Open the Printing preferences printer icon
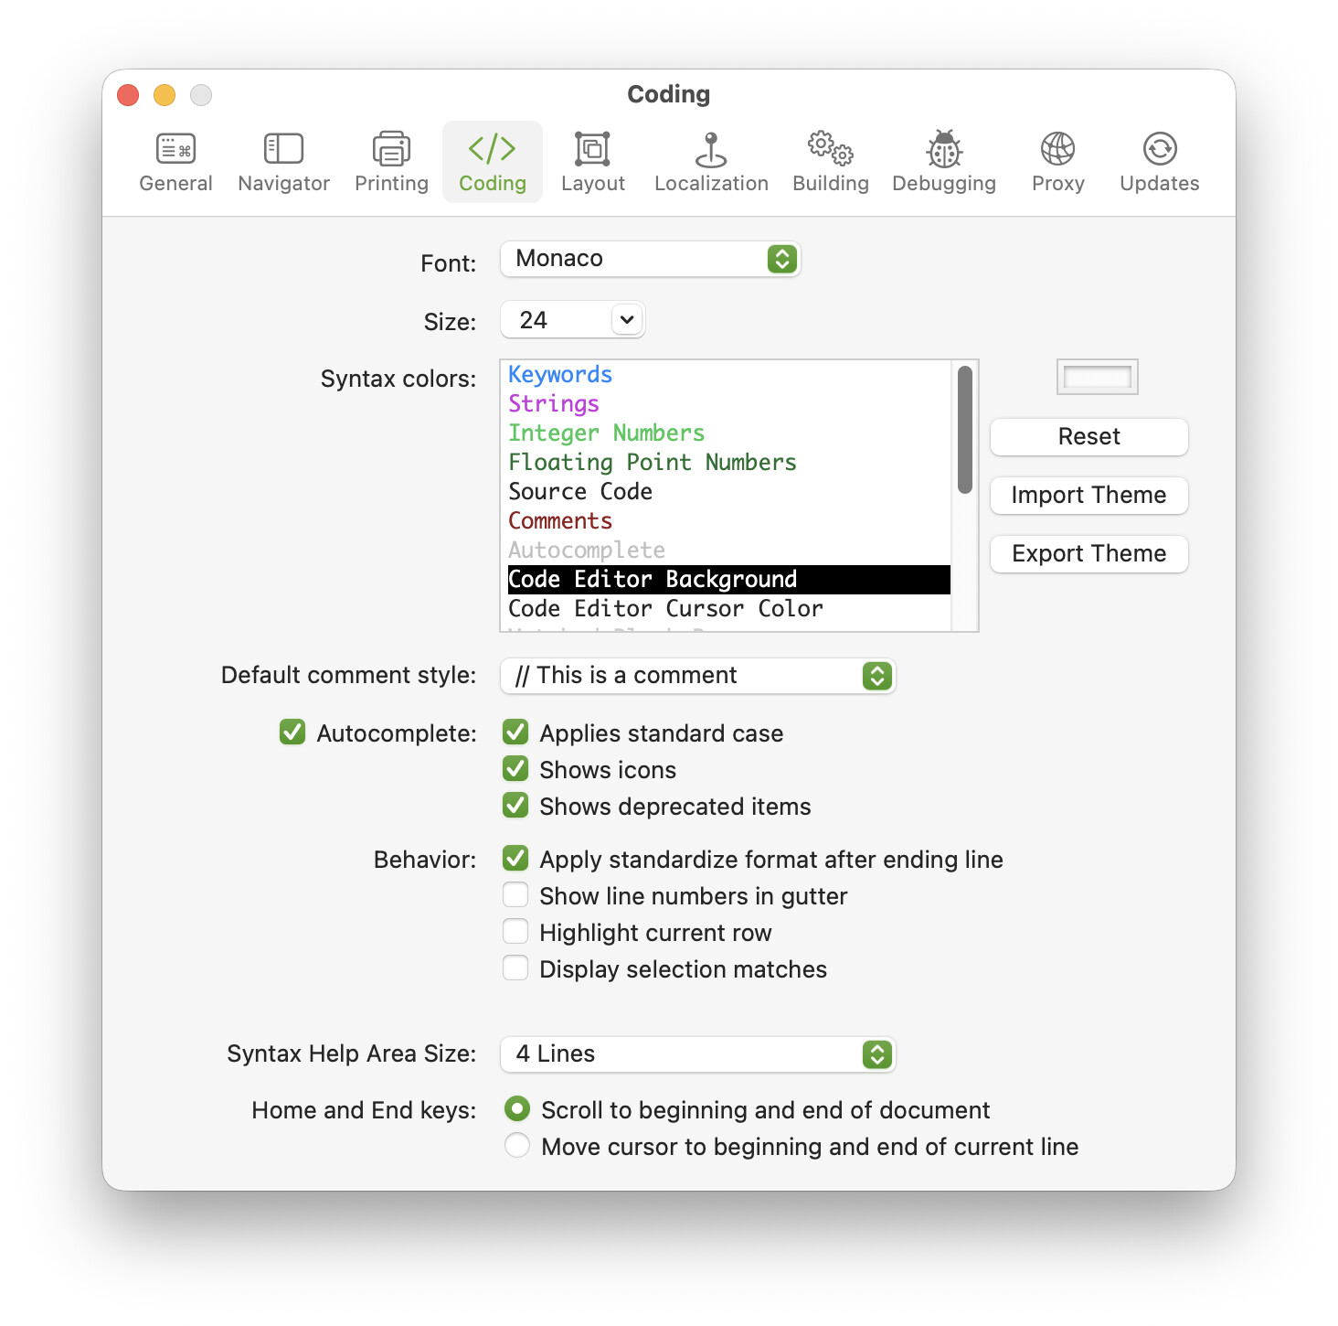 pyautogui.click(x=391, y=149)
